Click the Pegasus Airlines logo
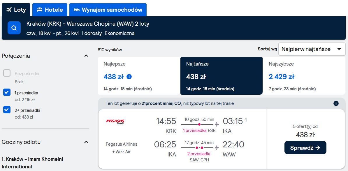Screen dimensions: 348x171 (x=115, y=121)
